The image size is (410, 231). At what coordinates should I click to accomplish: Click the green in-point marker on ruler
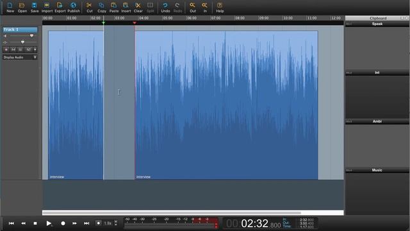pos(104,23)
